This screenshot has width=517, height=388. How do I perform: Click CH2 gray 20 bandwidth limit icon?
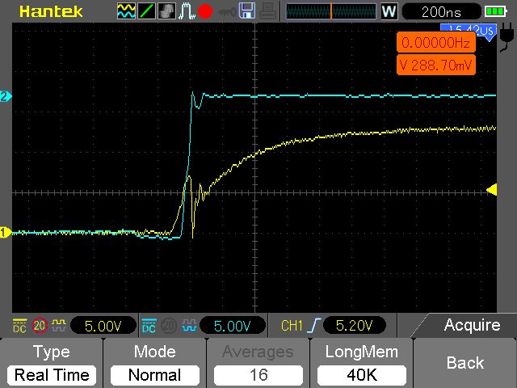coord(169,326)
